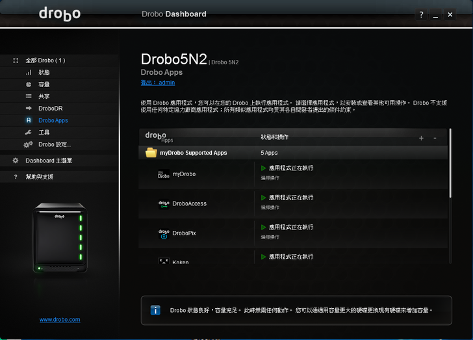Screen dimensions: 473x340
Task: Click the '5 Apps' count text
Action: pos(269,153)
